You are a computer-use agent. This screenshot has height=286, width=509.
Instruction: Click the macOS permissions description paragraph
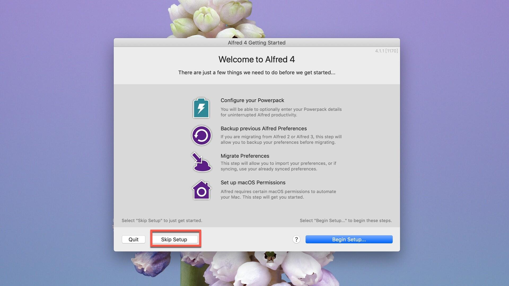[278, 194]
